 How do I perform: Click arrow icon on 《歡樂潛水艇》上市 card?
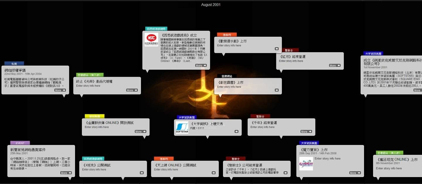(x=277, y=49)
